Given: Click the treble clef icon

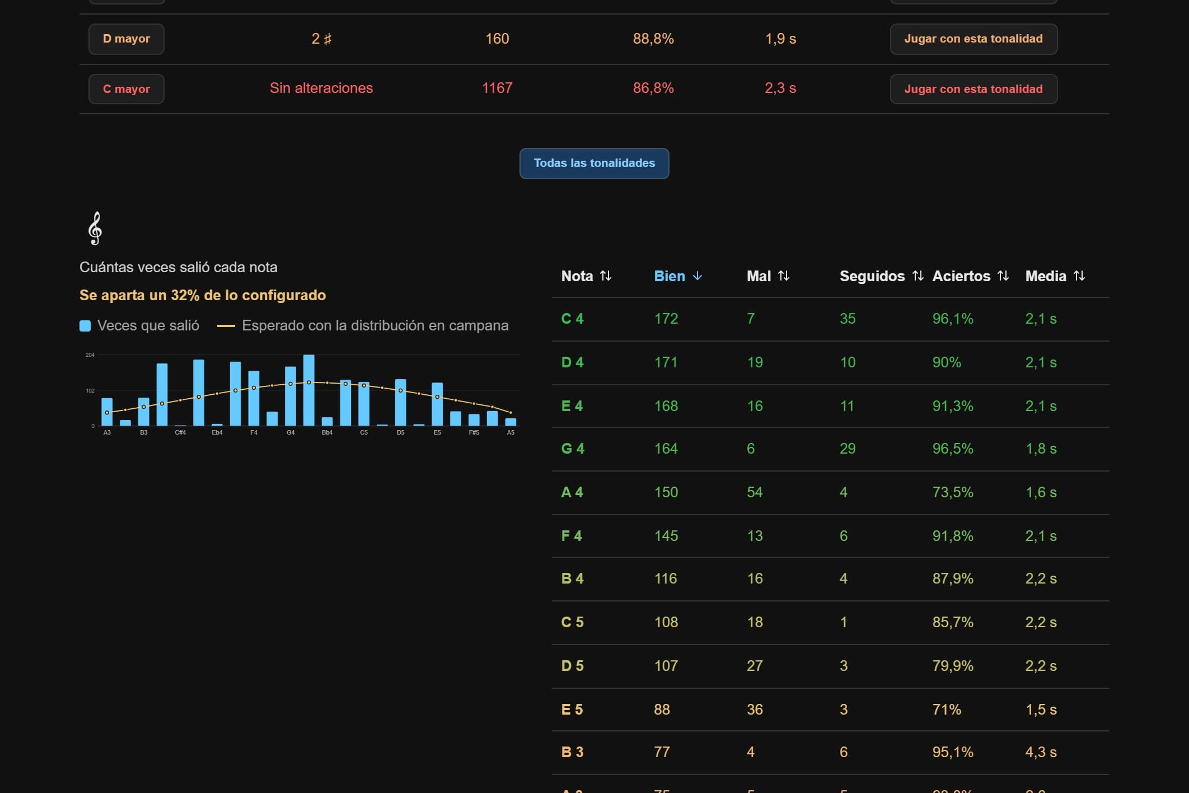Looking at the screenshot, I should pyautogui.click(x=95, y=228).
